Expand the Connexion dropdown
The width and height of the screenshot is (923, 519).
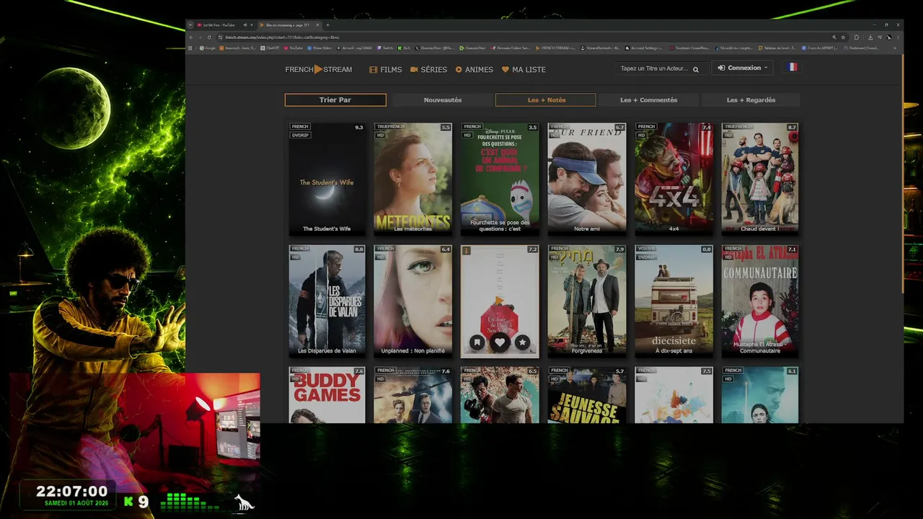point(742,68)
